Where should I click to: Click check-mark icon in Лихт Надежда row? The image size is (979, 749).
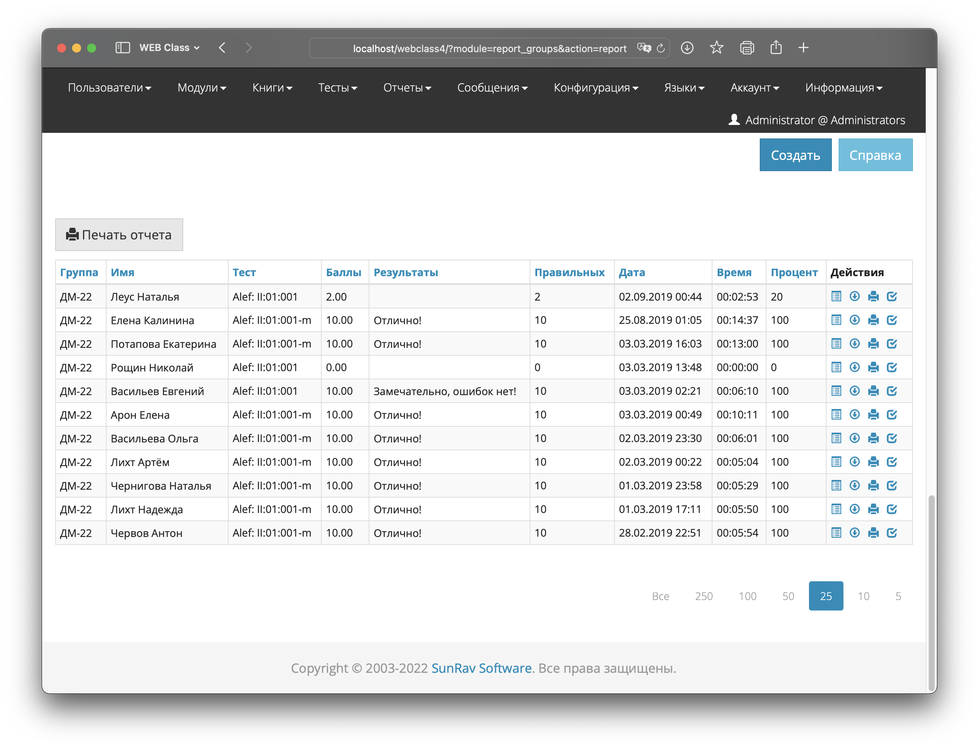tap(892, 509)
